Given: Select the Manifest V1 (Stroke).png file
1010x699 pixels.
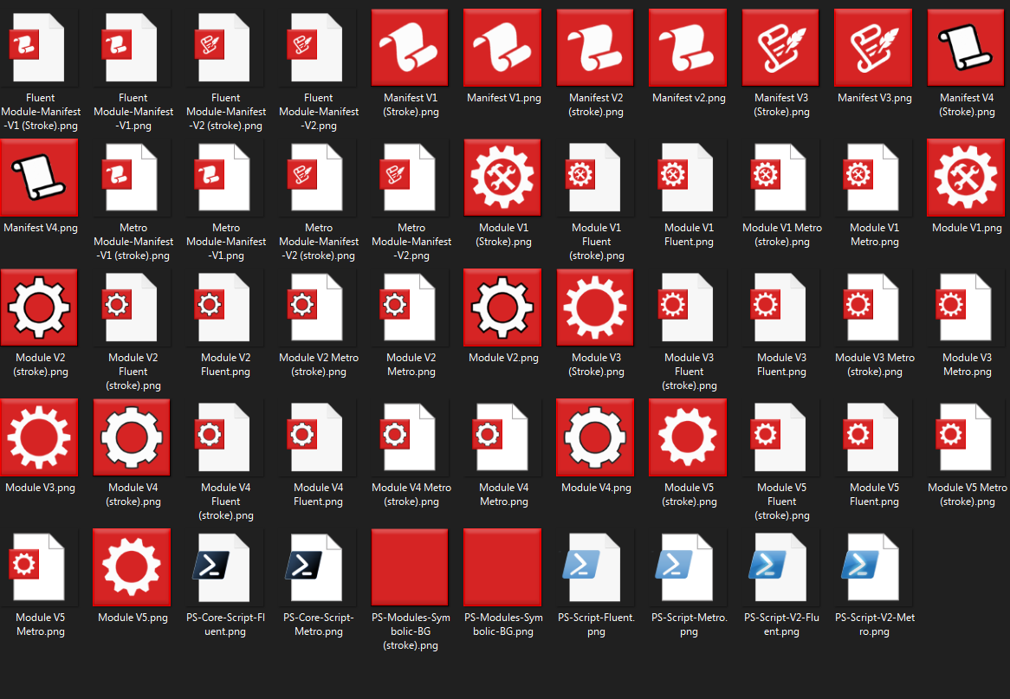Looking at the screenshot, I should 410,47.
